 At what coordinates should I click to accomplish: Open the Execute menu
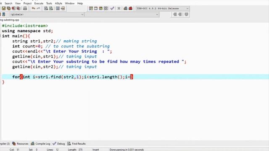pos(39,3)
